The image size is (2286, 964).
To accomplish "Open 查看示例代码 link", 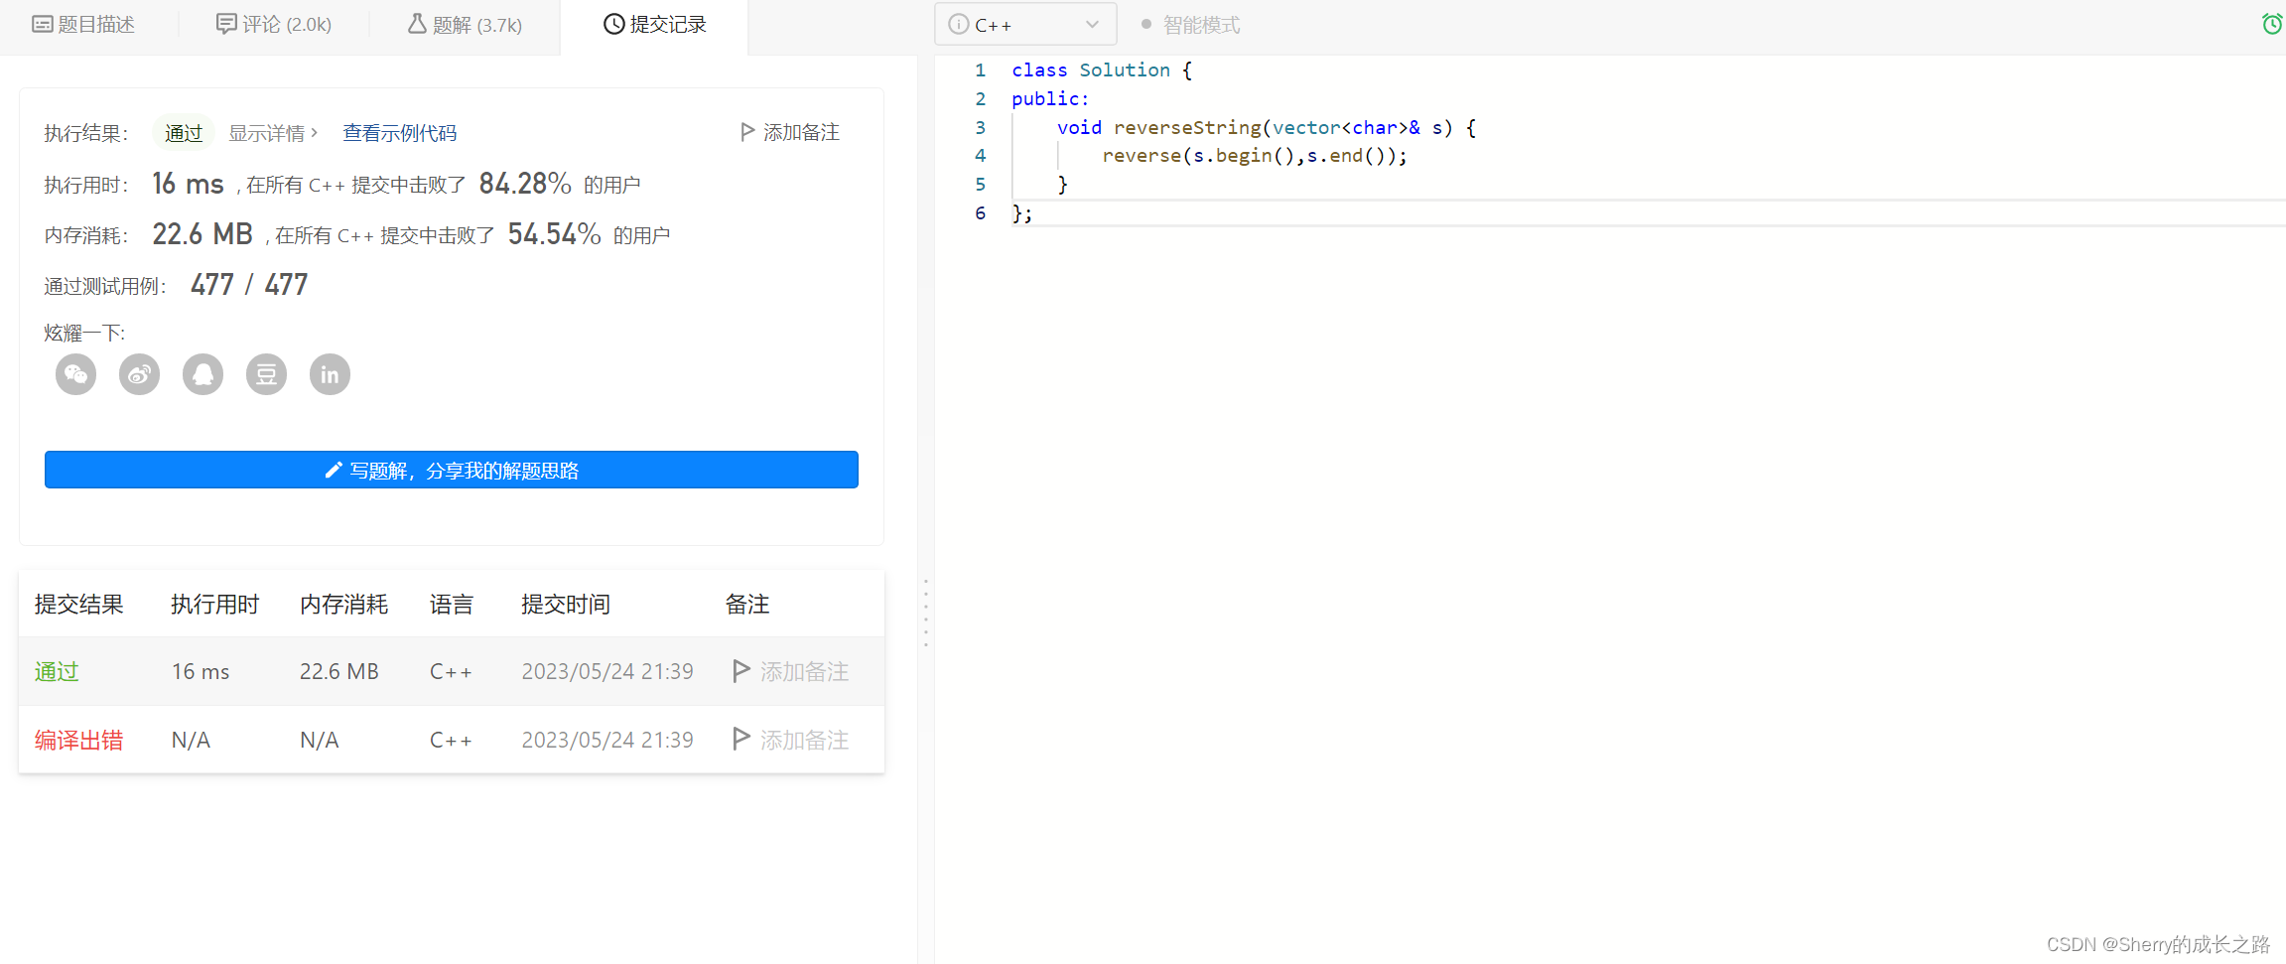I will pyautogui.click(x=400, y=133).
